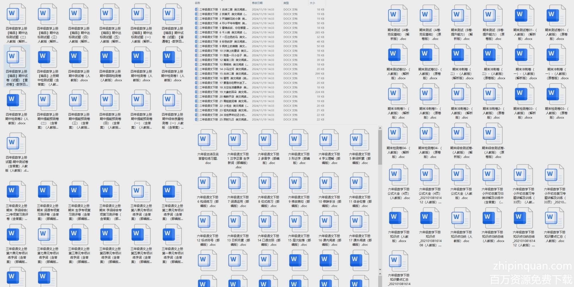Select the 六年级数学下册 知识点归纳总结（人教版）.docx file icon

click(492, 218)
